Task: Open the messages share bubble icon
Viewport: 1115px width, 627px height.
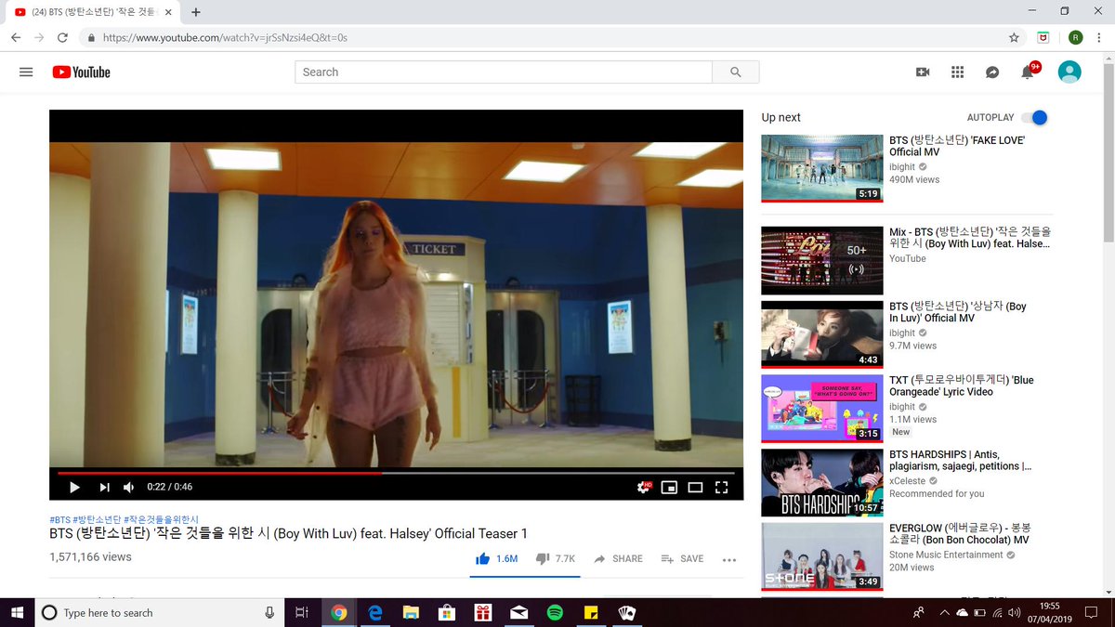Action: tap(992, 72)
